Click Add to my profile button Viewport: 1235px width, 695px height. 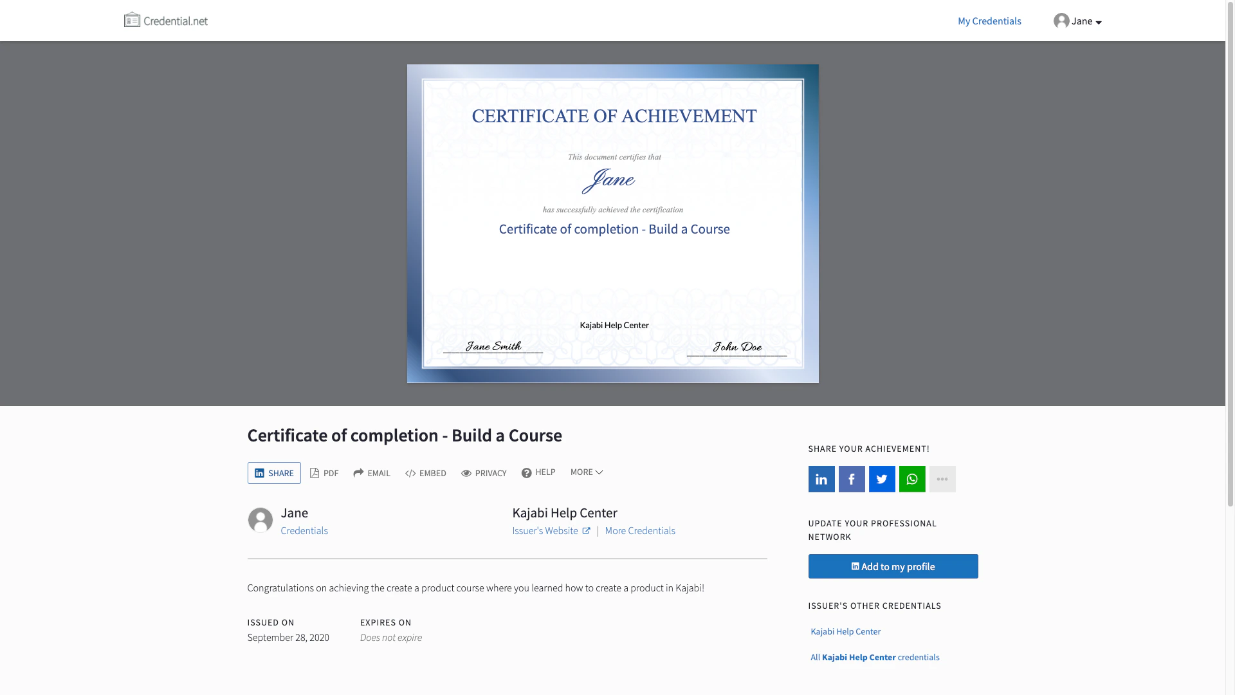click(x=893, y=566)
